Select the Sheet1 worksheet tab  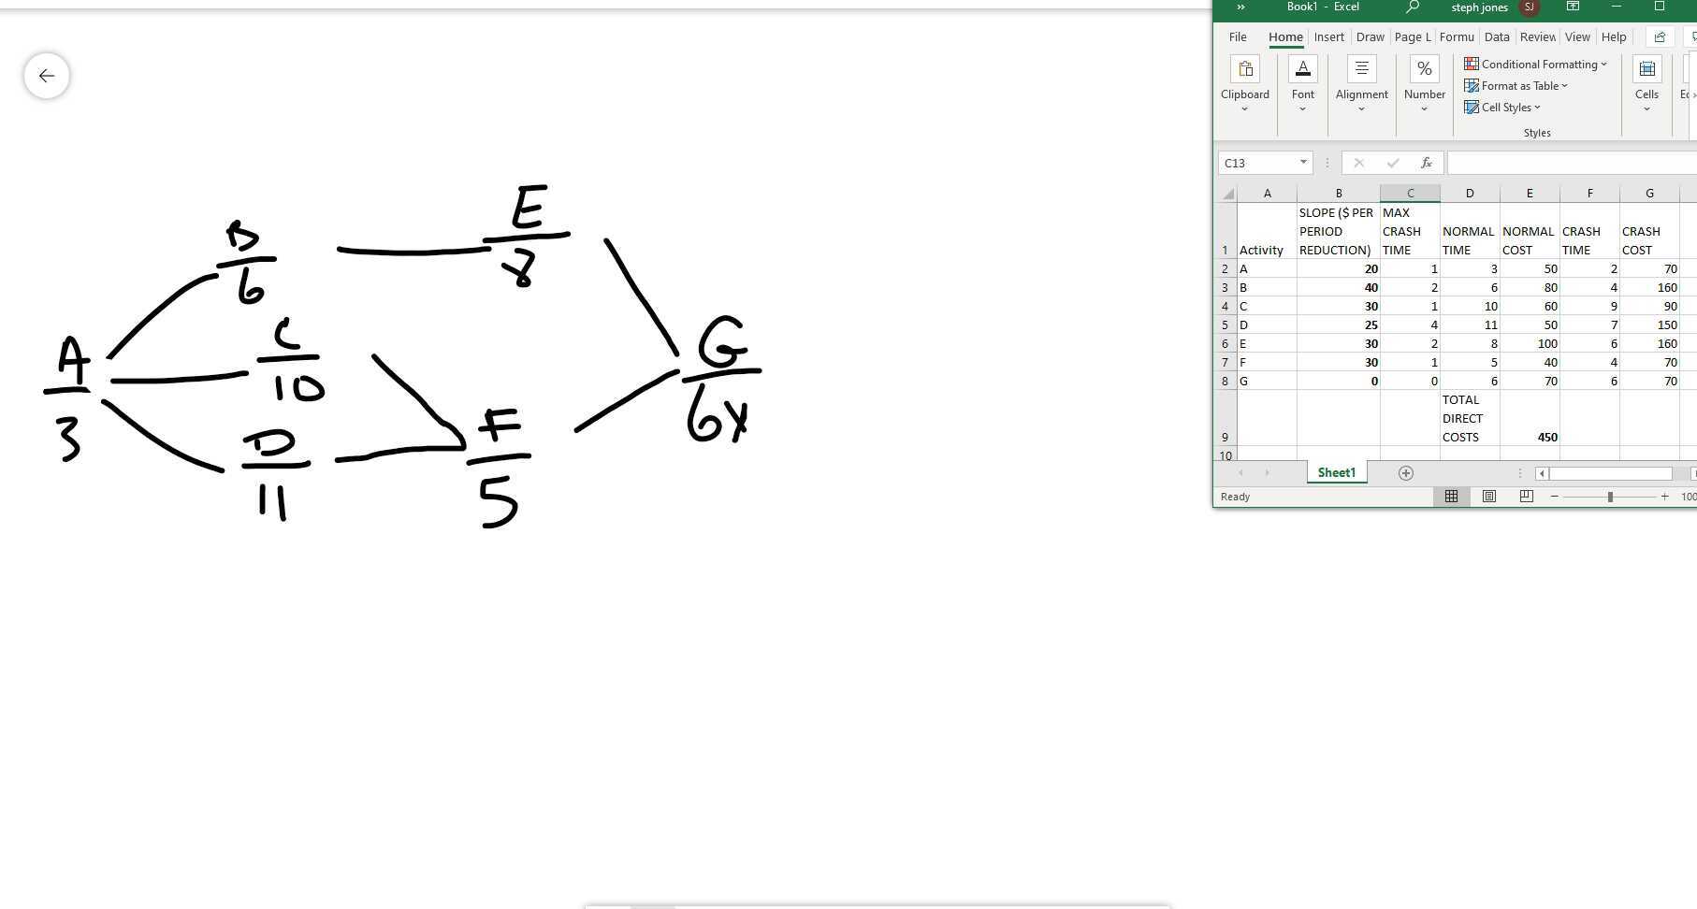[1336, 473]
